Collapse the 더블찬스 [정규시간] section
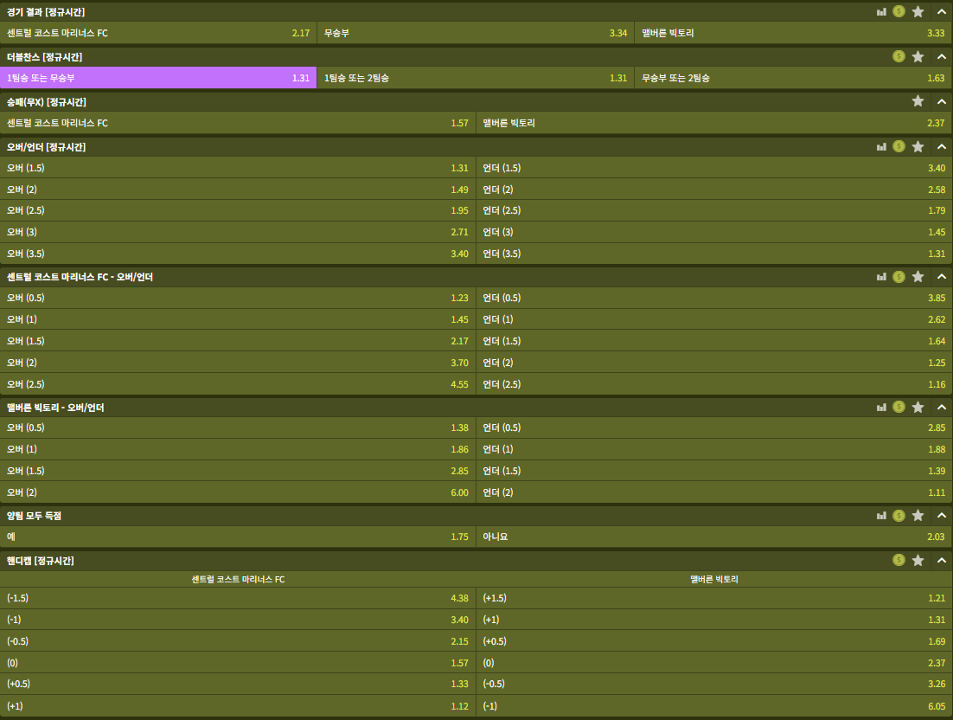 [x=941, y=56]
